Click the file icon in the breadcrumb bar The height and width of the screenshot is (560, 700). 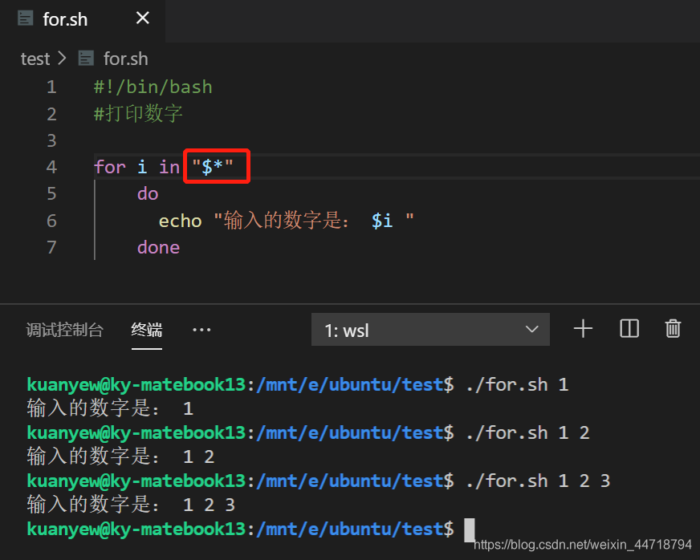click(86, 58)
